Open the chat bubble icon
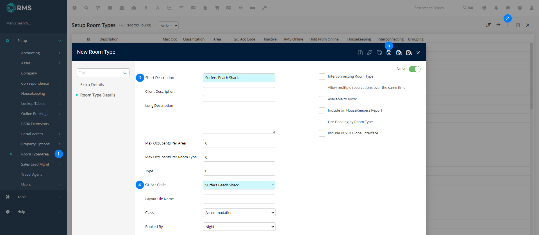539x235 pixels. [508, 8]
